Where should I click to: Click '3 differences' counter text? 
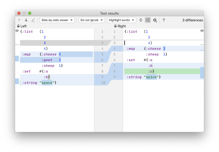[193, 20]
